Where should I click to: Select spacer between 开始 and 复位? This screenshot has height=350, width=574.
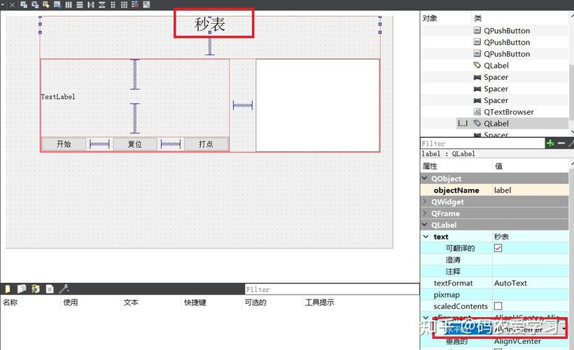click(99, 144)
